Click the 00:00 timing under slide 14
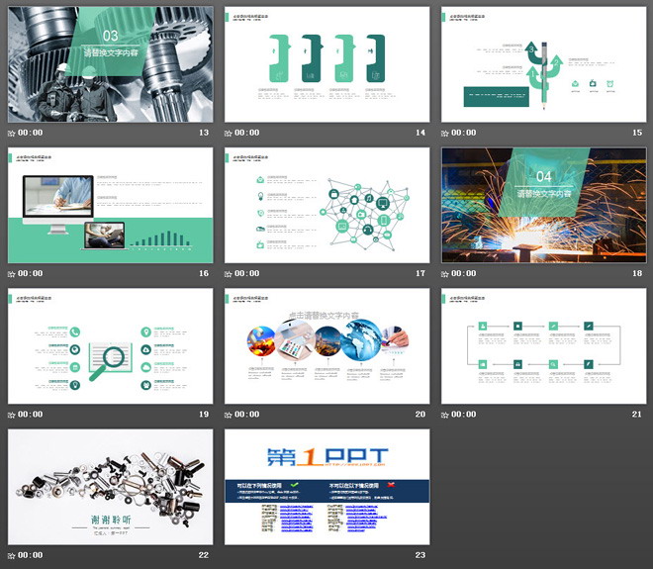 point(247,133)
